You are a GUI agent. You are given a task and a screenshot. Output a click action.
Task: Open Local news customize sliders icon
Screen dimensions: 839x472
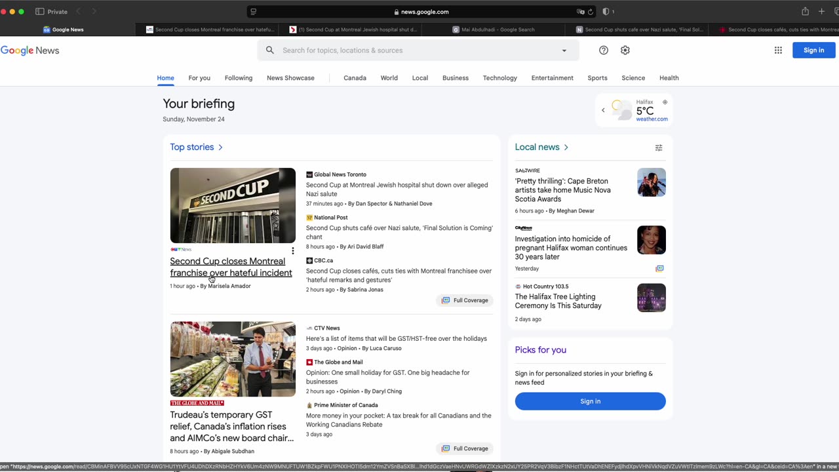[659, 147]
